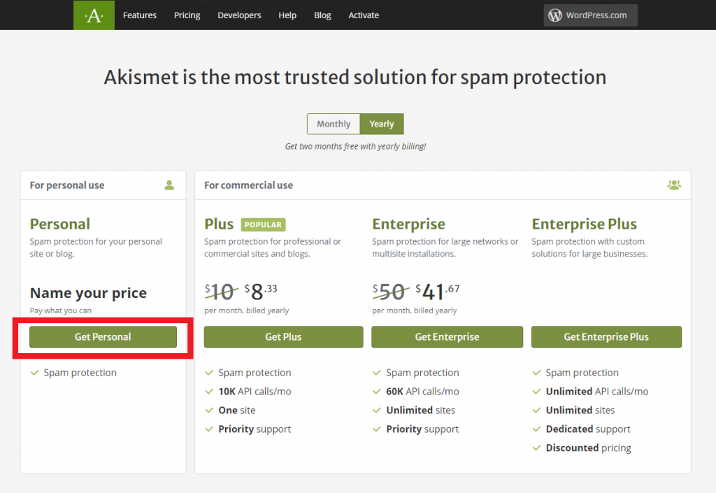Click the $41.67 Enterprise price
Image resolution: width=716 pixels, height=493 pixels.
(x=438, y=292)
